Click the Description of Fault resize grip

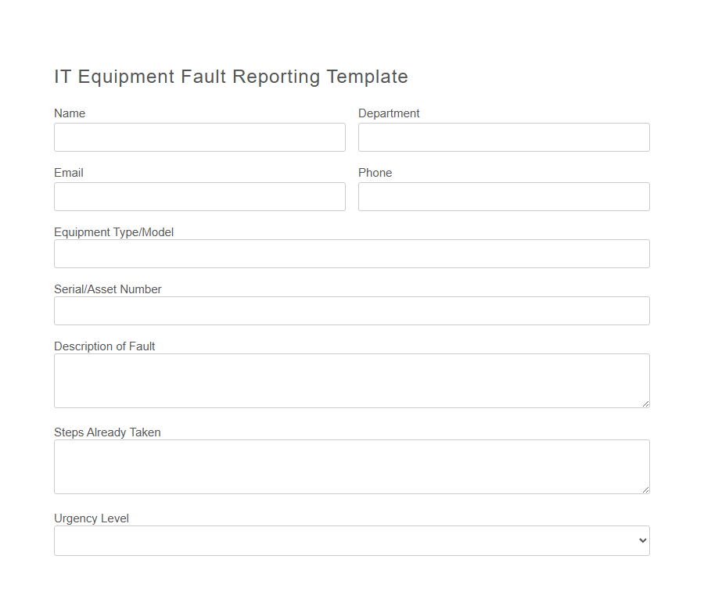[x=646, y=403]
